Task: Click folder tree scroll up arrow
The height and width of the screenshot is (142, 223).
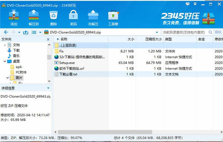Action: pyautogui.click(x=49, y=45)
